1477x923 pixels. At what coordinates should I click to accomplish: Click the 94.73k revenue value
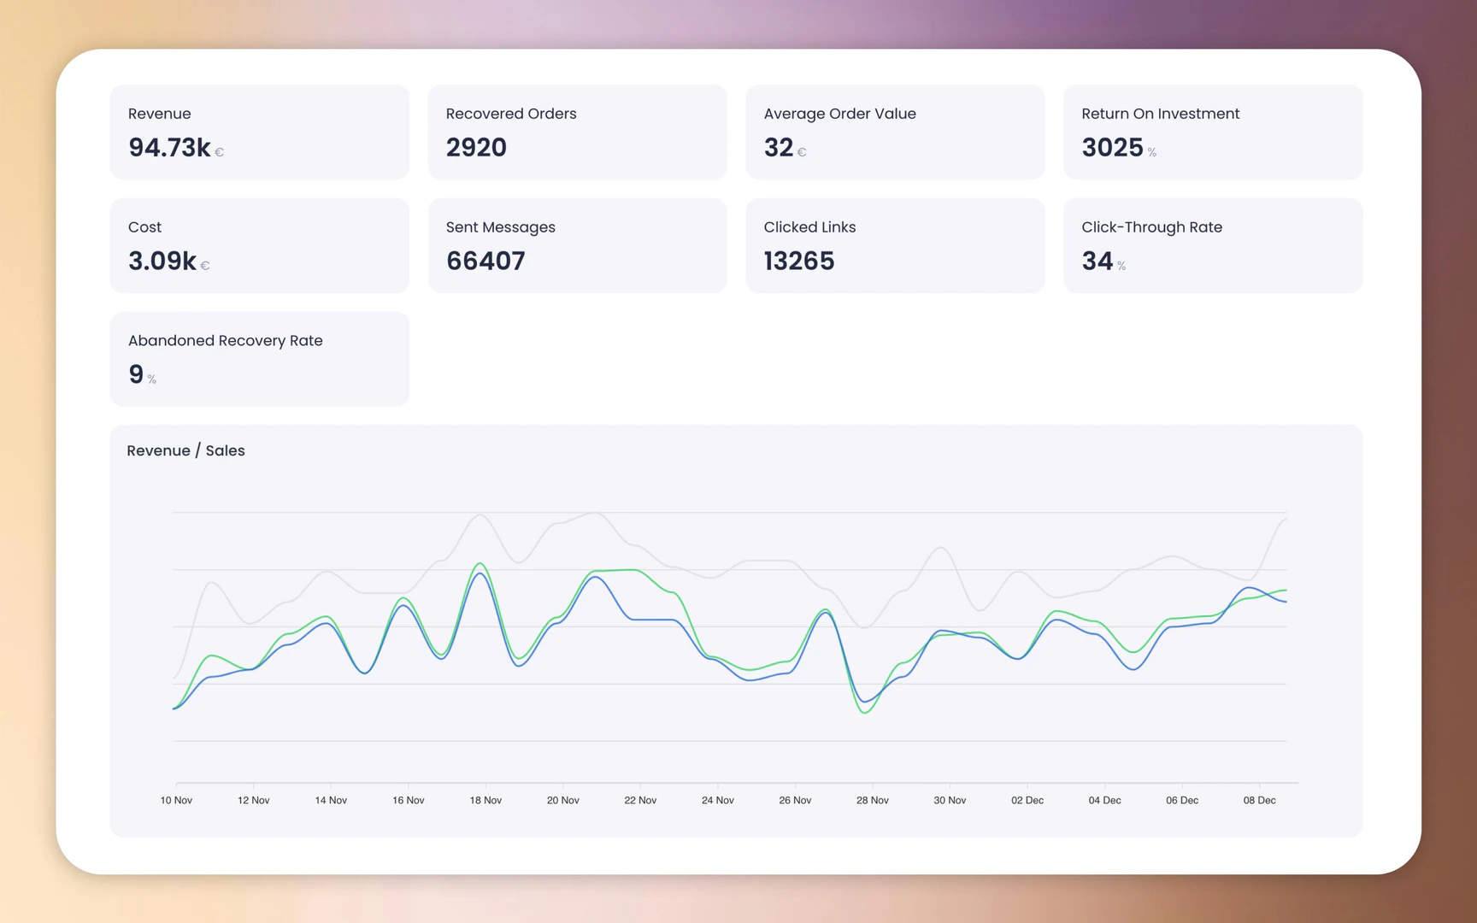[x=168, y=147]
